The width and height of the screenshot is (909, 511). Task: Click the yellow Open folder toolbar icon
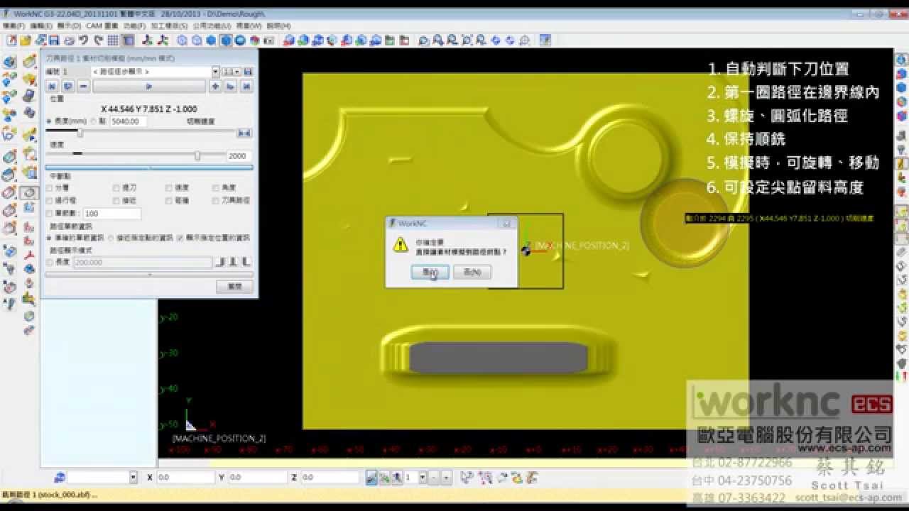[x=26, y=40]
